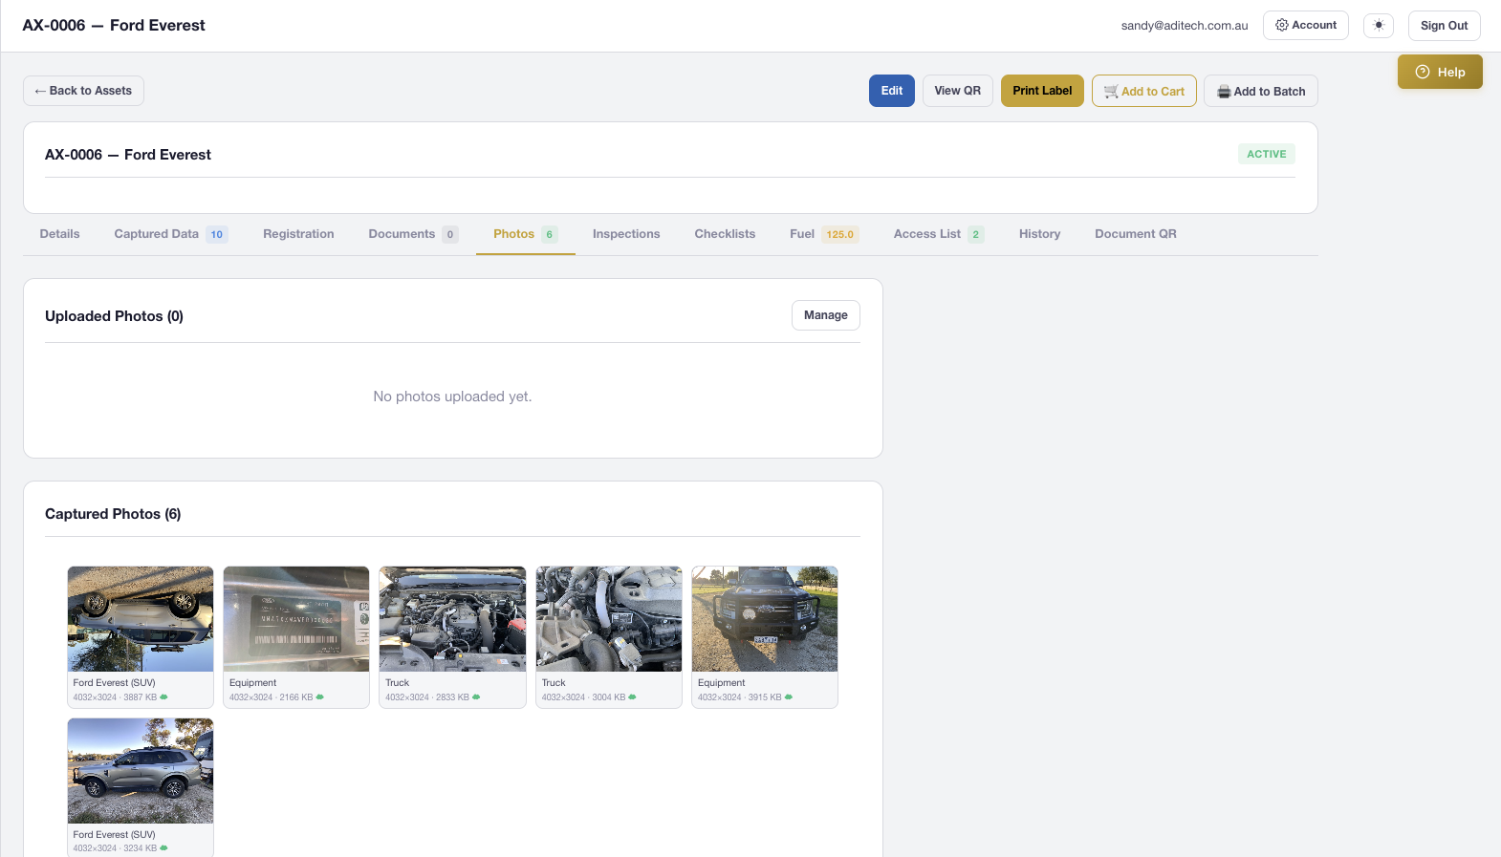This screenshot has width=1501, height=857.
Task: Click the 'No photos uploaded yet.' message
Action: [x=452, y=396]
